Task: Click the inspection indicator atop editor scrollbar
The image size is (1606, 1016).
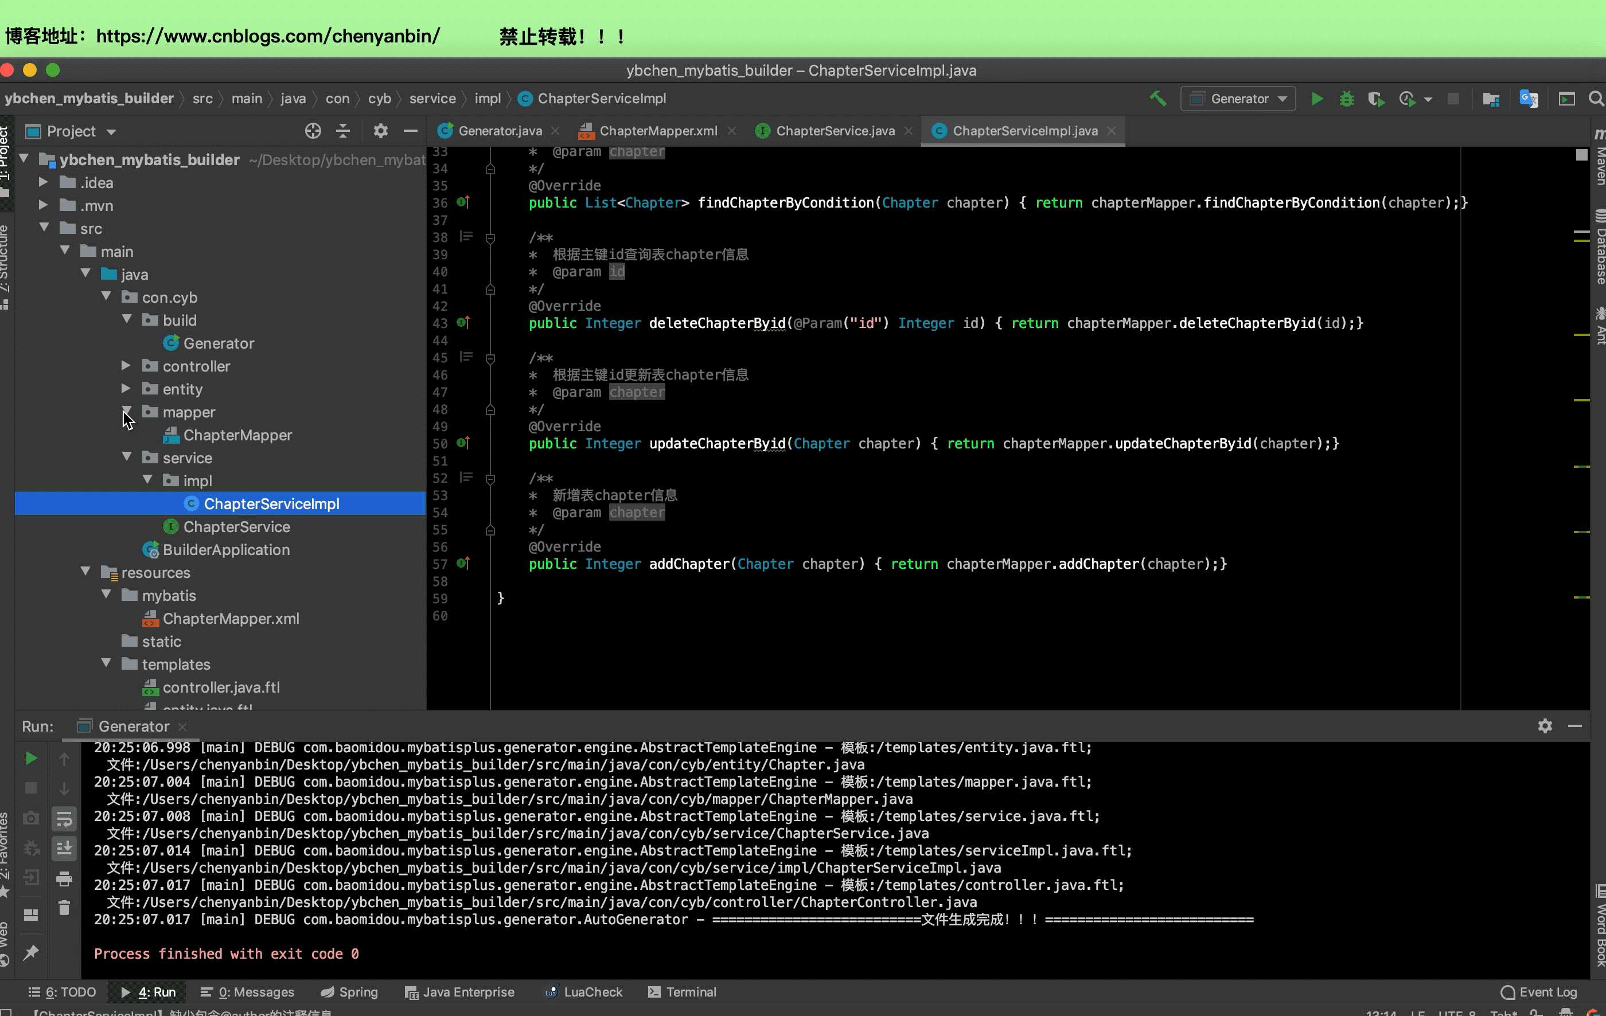Action: coord(1581,155)
